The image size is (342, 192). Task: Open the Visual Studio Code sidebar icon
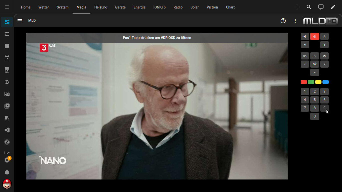click(7, 130)
